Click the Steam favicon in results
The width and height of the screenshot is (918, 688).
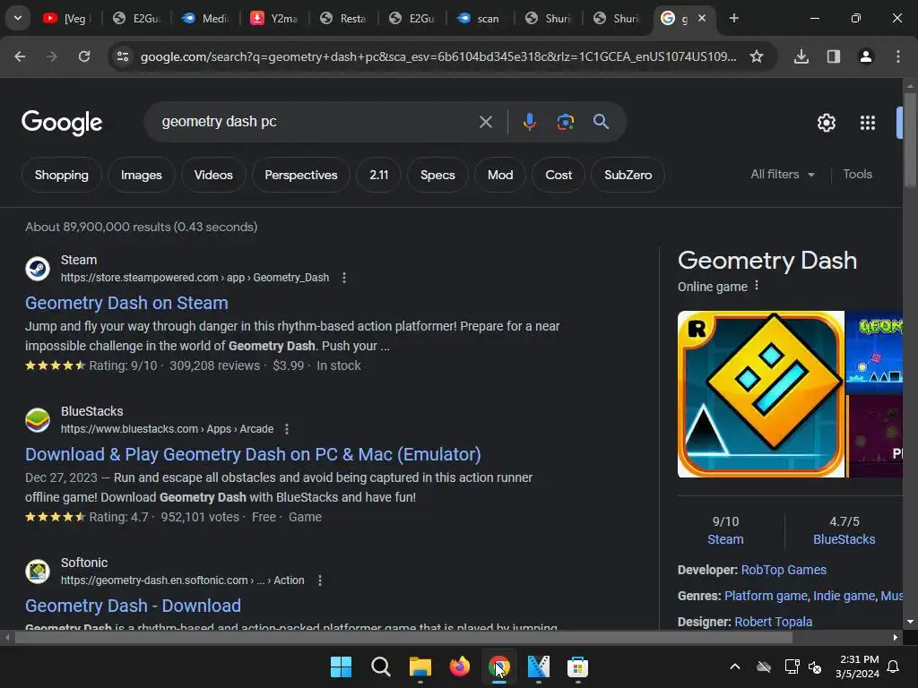[38, 269]
